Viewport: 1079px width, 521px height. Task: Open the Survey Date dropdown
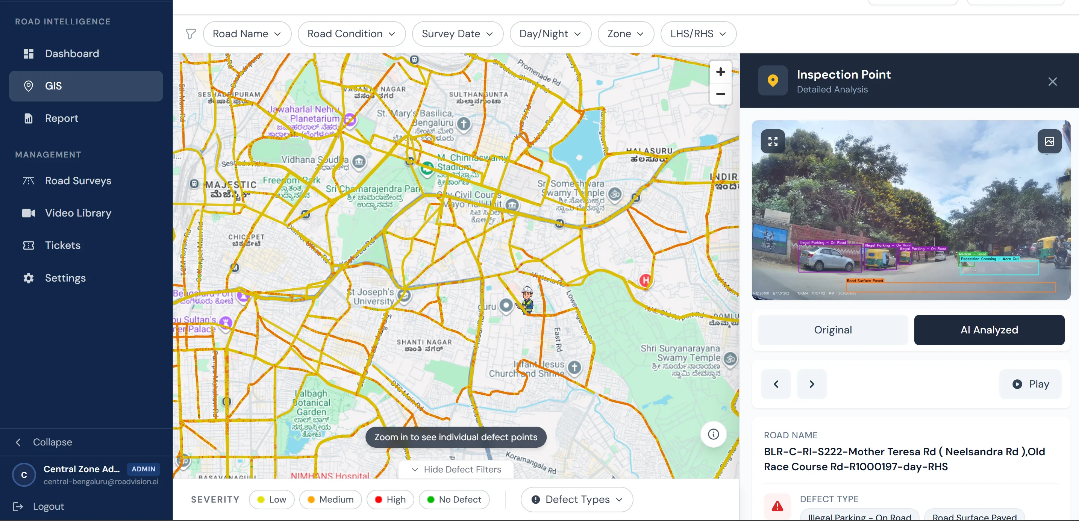[x=457, y=34]
